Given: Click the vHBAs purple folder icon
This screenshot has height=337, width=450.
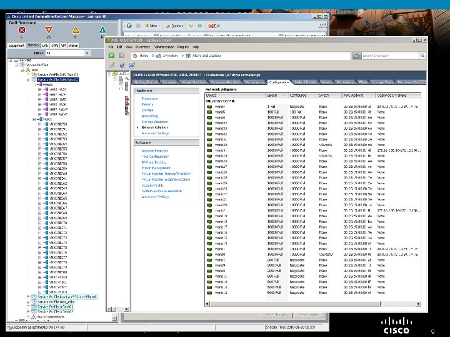Looking at the screenshot, I should pyautogui.click(x=40, y=85).
